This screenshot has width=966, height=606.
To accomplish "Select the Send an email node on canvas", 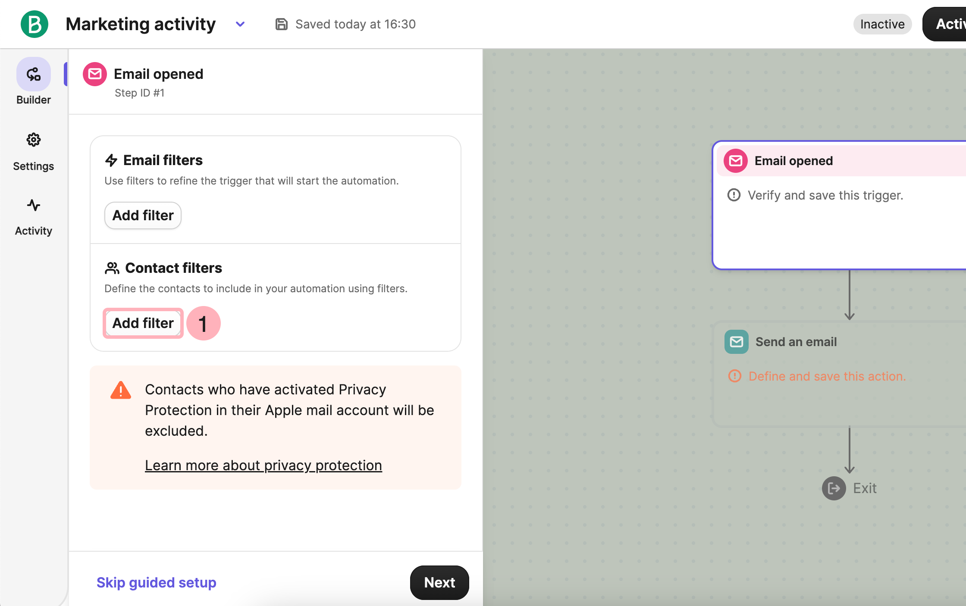I will tap(840, 374).
